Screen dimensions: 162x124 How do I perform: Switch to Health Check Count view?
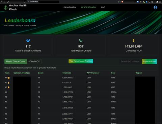coord(16,61)
